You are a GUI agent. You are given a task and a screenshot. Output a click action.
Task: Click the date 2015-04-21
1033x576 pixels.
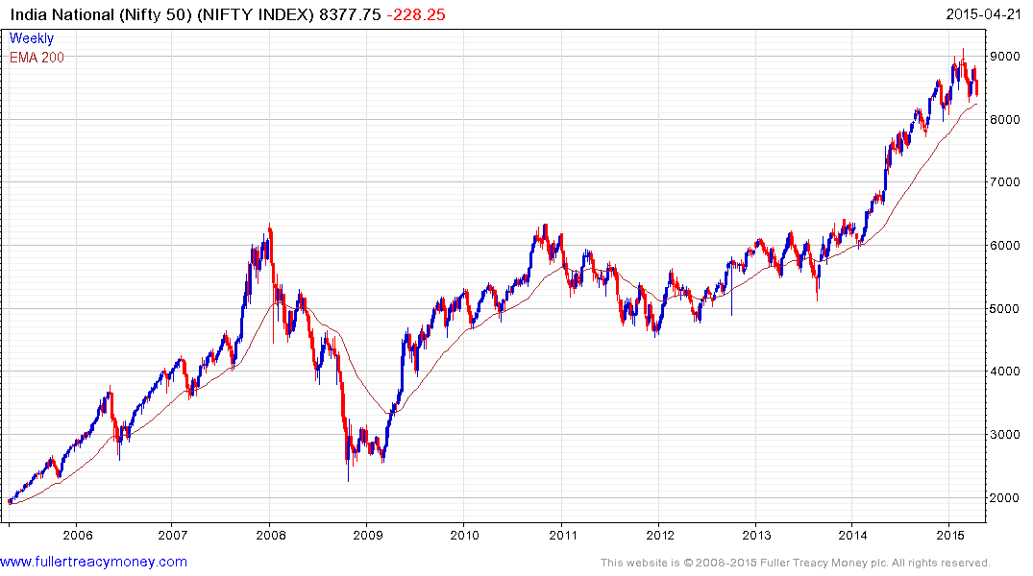(x=983, y=13)
